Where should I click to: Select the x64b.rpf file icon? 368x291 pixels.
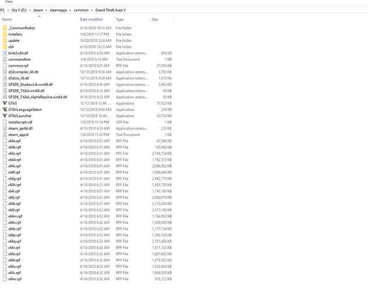point(5,148)
